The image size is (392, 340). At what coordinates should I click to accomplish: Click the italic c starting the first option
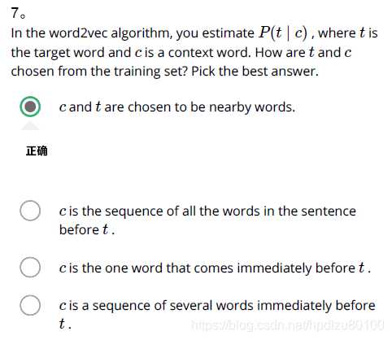pos(63,107)
